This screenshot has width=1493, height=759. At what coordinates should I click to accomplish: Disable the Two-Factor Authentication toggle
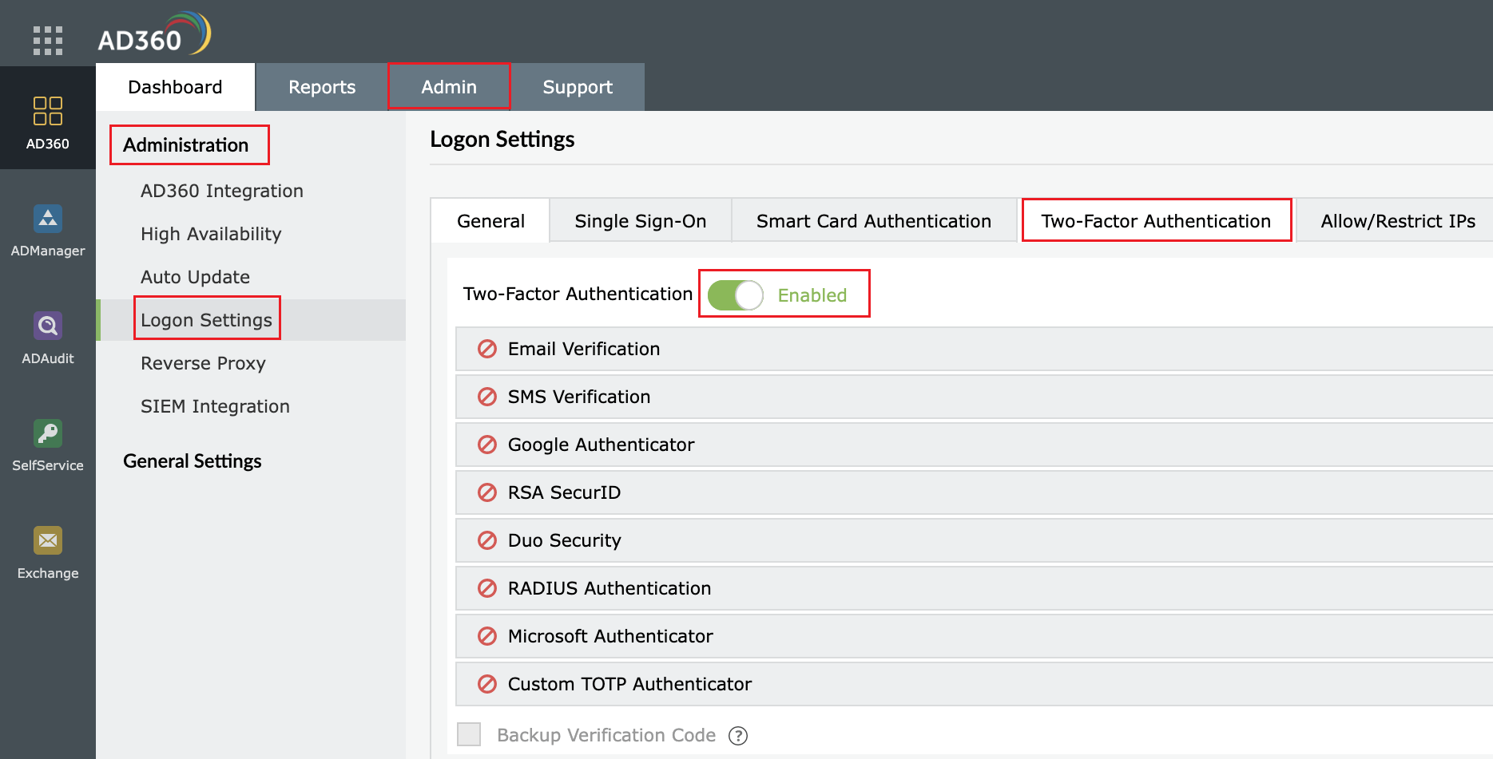(x=735, y=294)
